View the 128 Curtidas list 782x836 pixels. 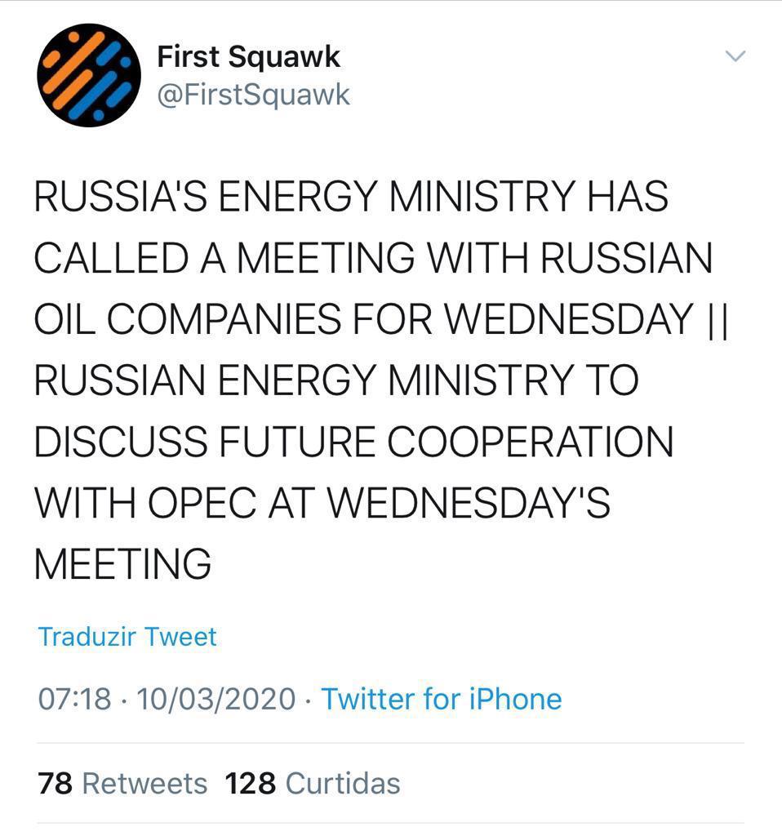(x=313, y=784)
